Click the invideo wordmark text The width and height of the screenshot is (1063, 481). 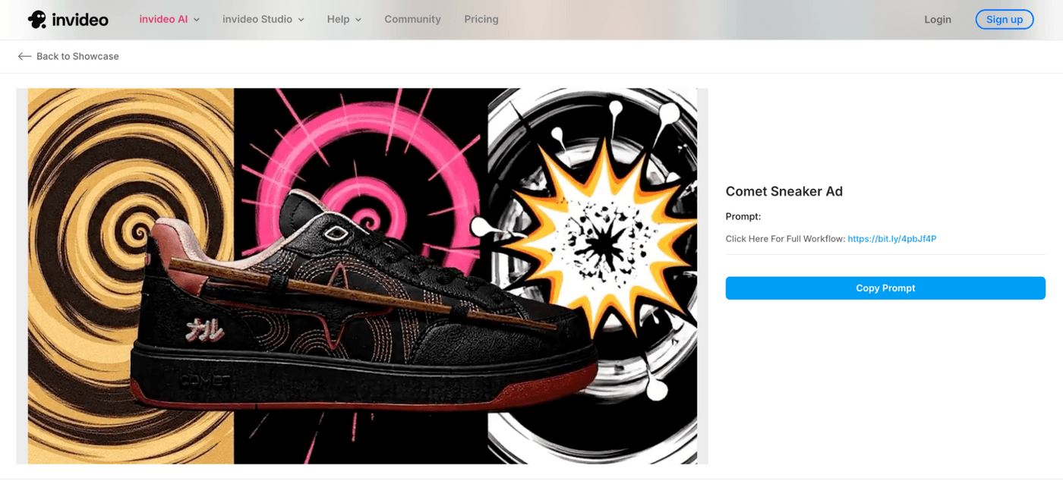tap(80, 20)
